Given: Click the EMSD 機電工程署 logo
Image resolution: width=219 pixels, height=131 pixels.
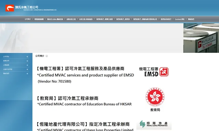Looking at the screenshot, I should (154, 72).
